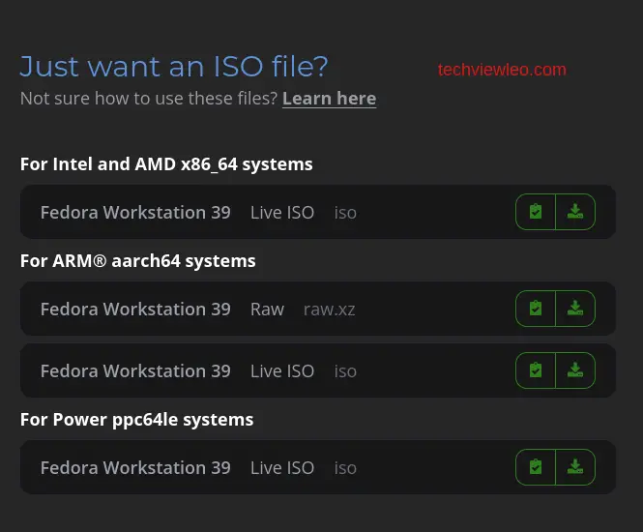643x532 pixels.
Task: Click 'Live ISO' label in the x86_64 row
Action: [x=282, y=213]
